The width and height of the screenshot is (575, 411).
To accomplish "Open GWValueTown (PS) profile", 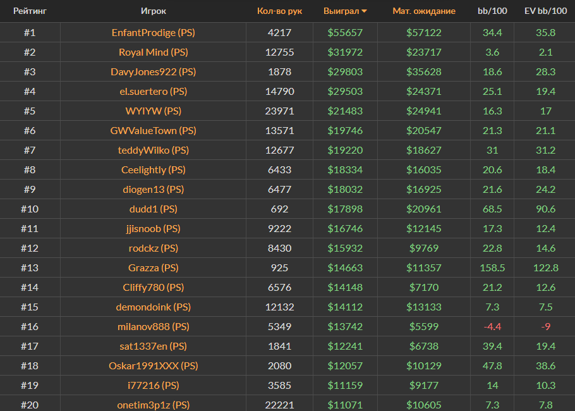I will pos(154,130).
